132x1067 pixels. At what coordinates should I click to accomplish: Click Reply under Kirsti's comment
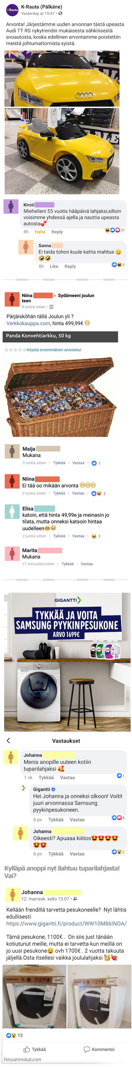pos(57,231)
